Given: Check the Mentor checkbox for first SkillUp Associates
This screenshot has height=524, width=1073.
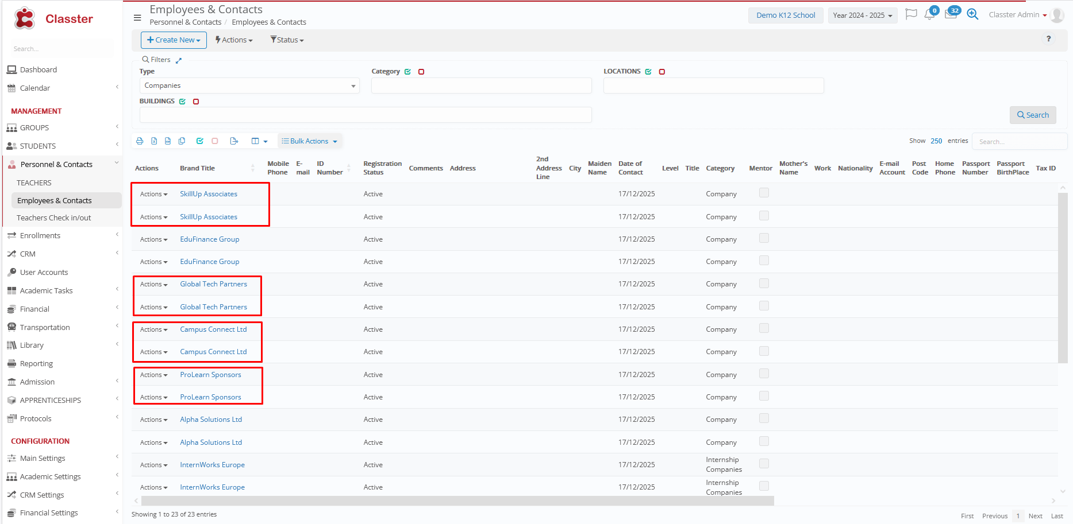Looking at the screenshot, I should tap(764, 193).
